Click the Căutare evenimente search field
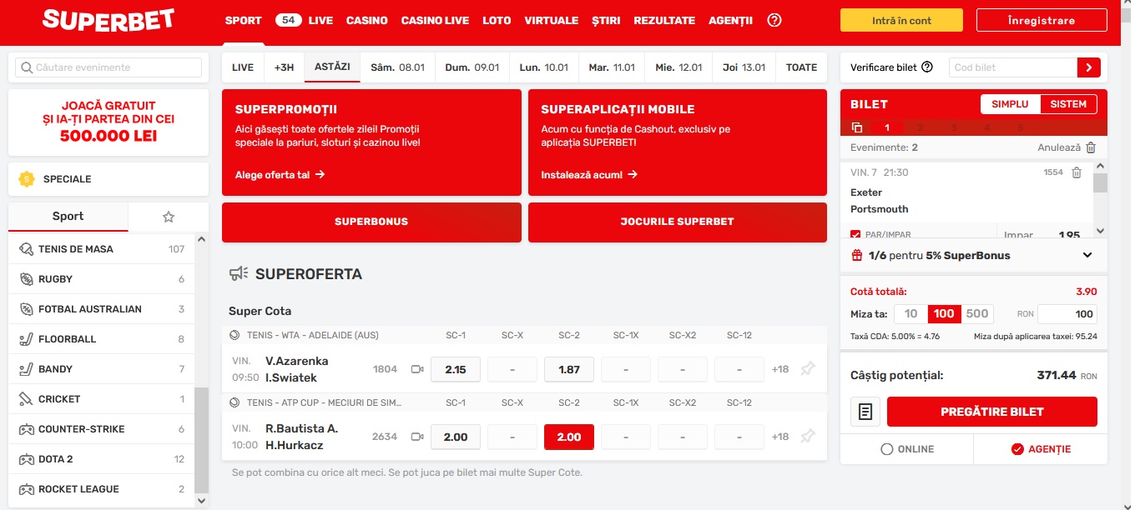This screenshot has height=510, width=1135. coord(108,67)
